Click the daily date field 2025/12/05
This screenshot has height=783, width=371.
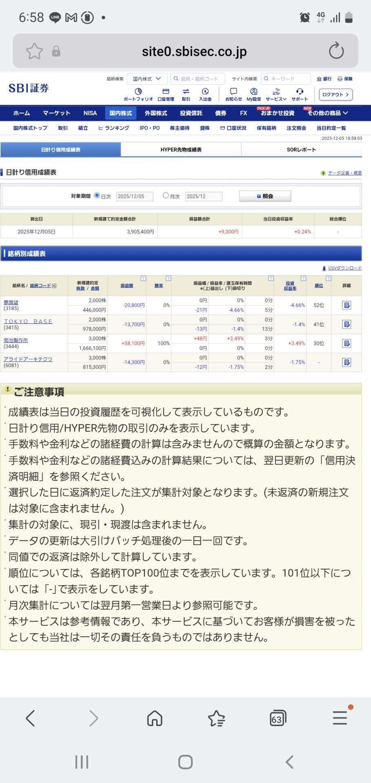(x=134, y=196)
